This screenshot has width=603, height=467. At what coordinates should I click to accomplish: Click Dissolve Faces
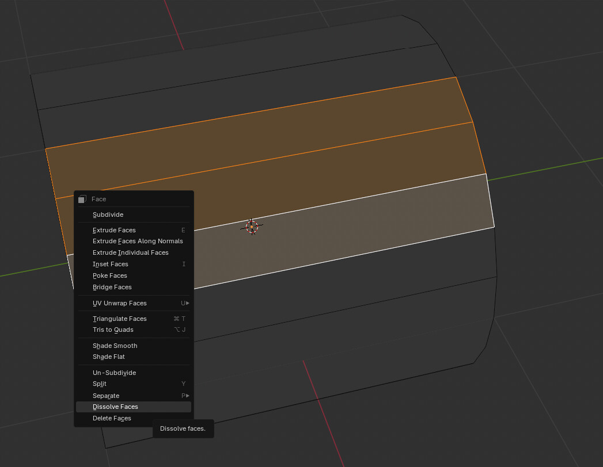(134, 407)
